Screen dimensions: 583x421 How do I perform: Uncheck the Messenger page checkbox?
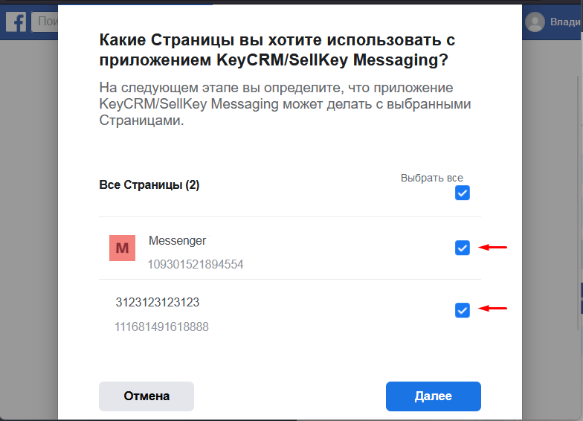click(463, 248)
